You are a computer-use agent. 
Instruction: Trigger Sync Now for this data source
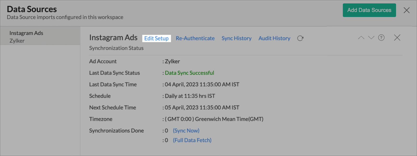[186, 131]
